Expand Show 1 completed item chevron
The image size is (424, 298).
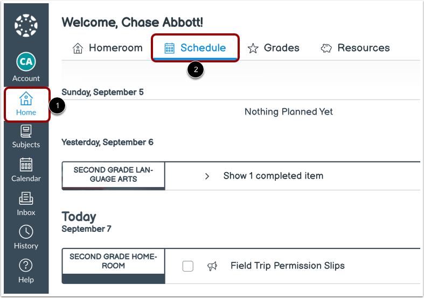pos(207,176)
